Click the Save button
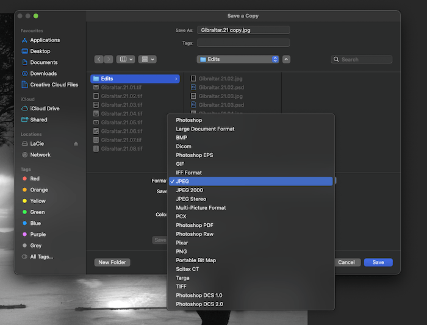This screenshot has height=325, width=427. (x=378, y=262)
